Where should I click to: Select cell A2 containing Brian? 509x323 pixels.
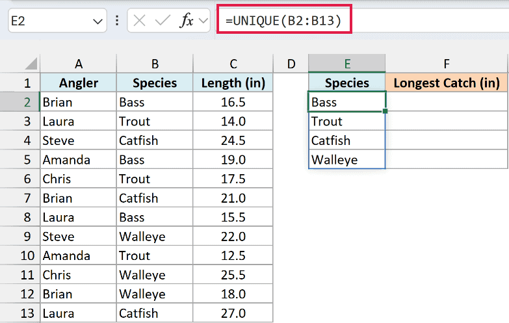pyautogui.click(x=78, y=102)
